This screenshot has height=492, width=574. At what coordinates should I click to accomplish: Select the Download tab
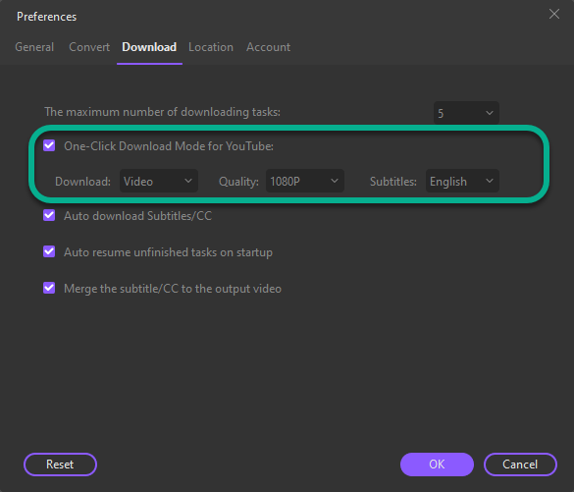tap(149, 47)
